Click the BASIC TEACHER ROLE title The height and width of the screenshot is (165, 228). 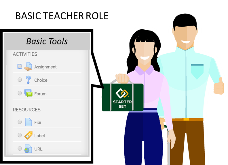[62, 16]
